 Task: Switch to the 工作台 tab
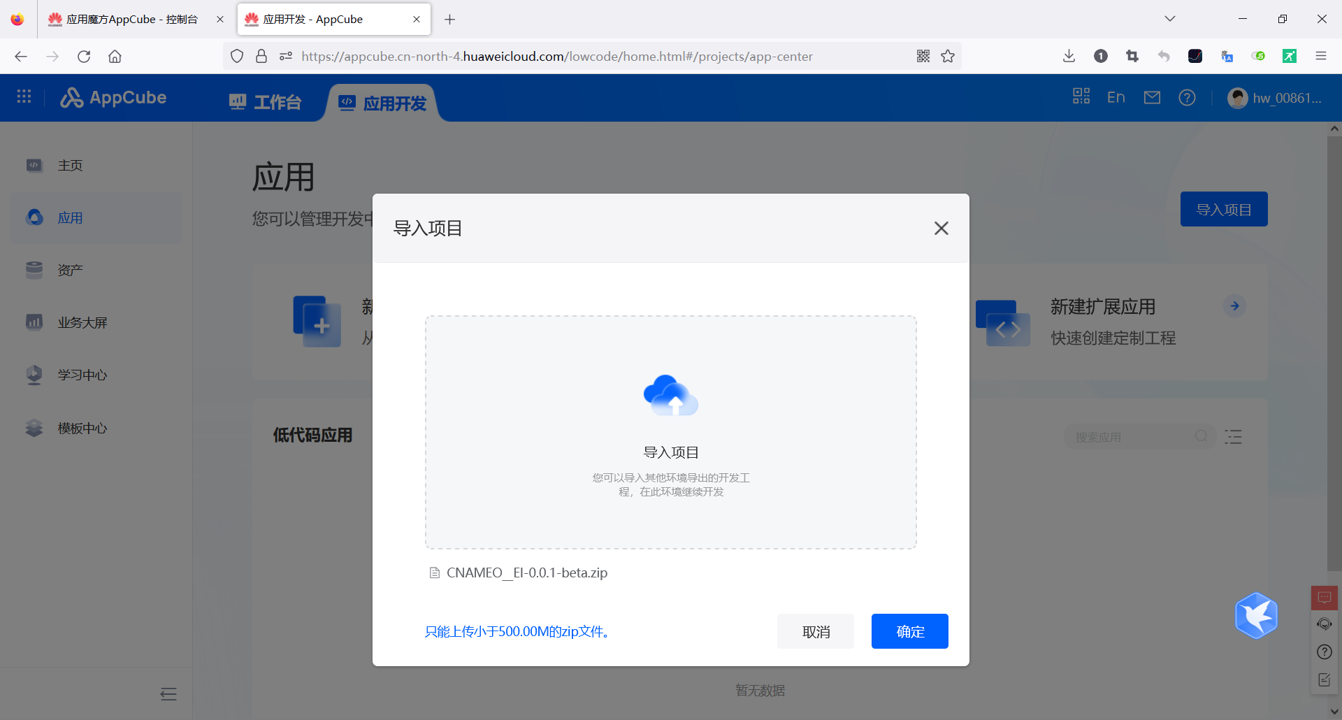pos(265,102)
